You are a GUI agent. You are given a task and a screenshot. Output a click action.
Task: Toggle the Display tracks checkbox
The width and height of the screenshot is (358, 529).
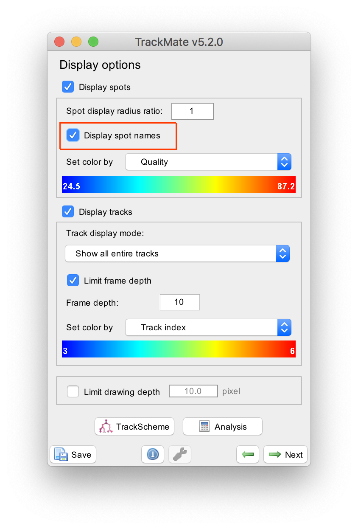(x=68, y=211)
